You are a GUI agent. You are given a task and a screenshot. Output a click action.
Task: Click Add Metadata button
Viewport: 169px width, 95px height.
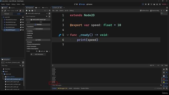pos(38,54)
